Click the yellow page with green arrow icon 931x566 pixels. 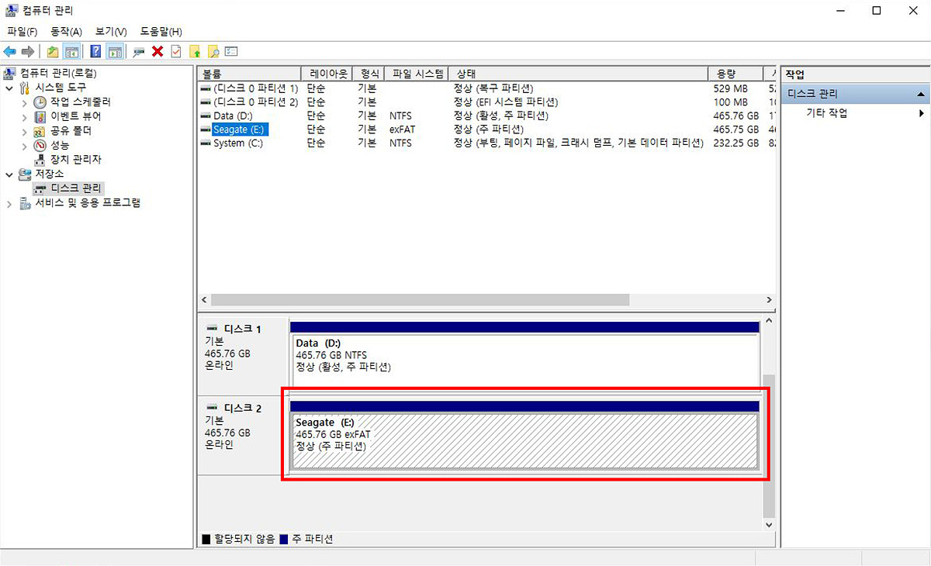195,52
